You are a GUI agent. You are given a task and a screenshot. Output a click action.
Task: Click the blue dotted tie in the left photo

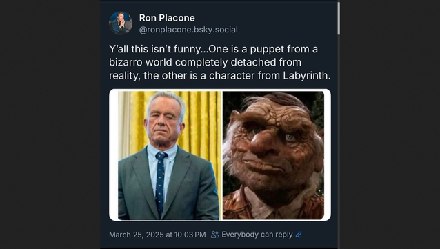point(160,183)
